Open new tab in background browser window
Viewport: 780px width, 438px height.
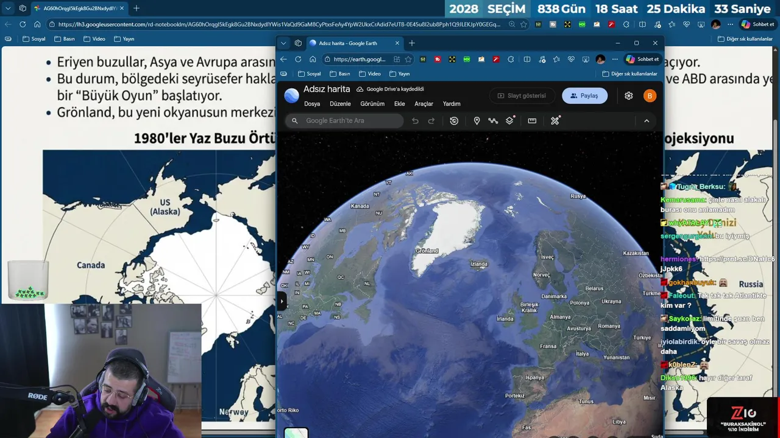136,9
